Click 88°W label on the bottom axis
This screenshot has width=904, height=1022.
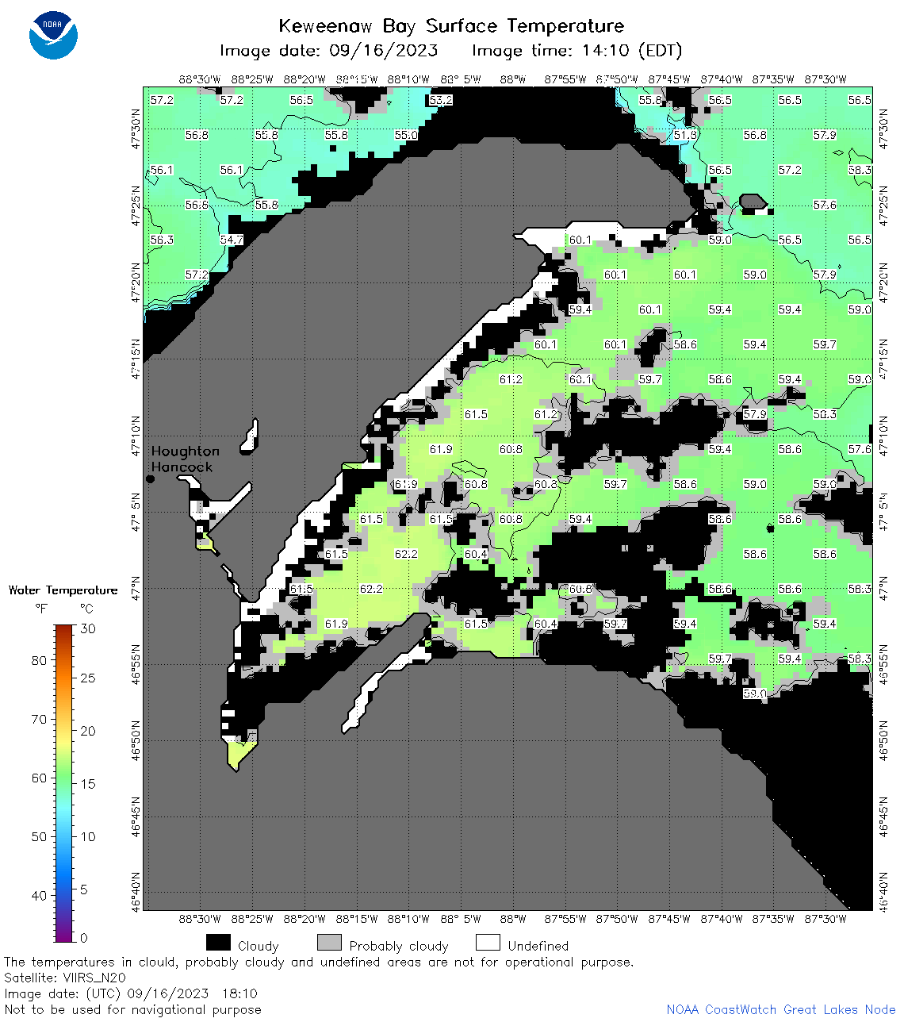tap(513, 919)
